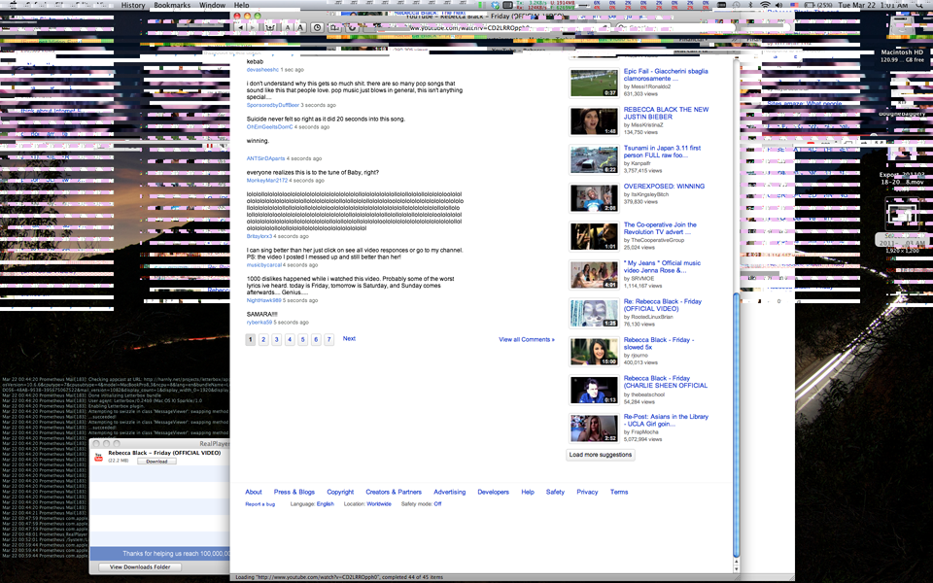Click the About footer link
Image resolution: width=933 pixels, height=583 pixels.
click(254, 492)
